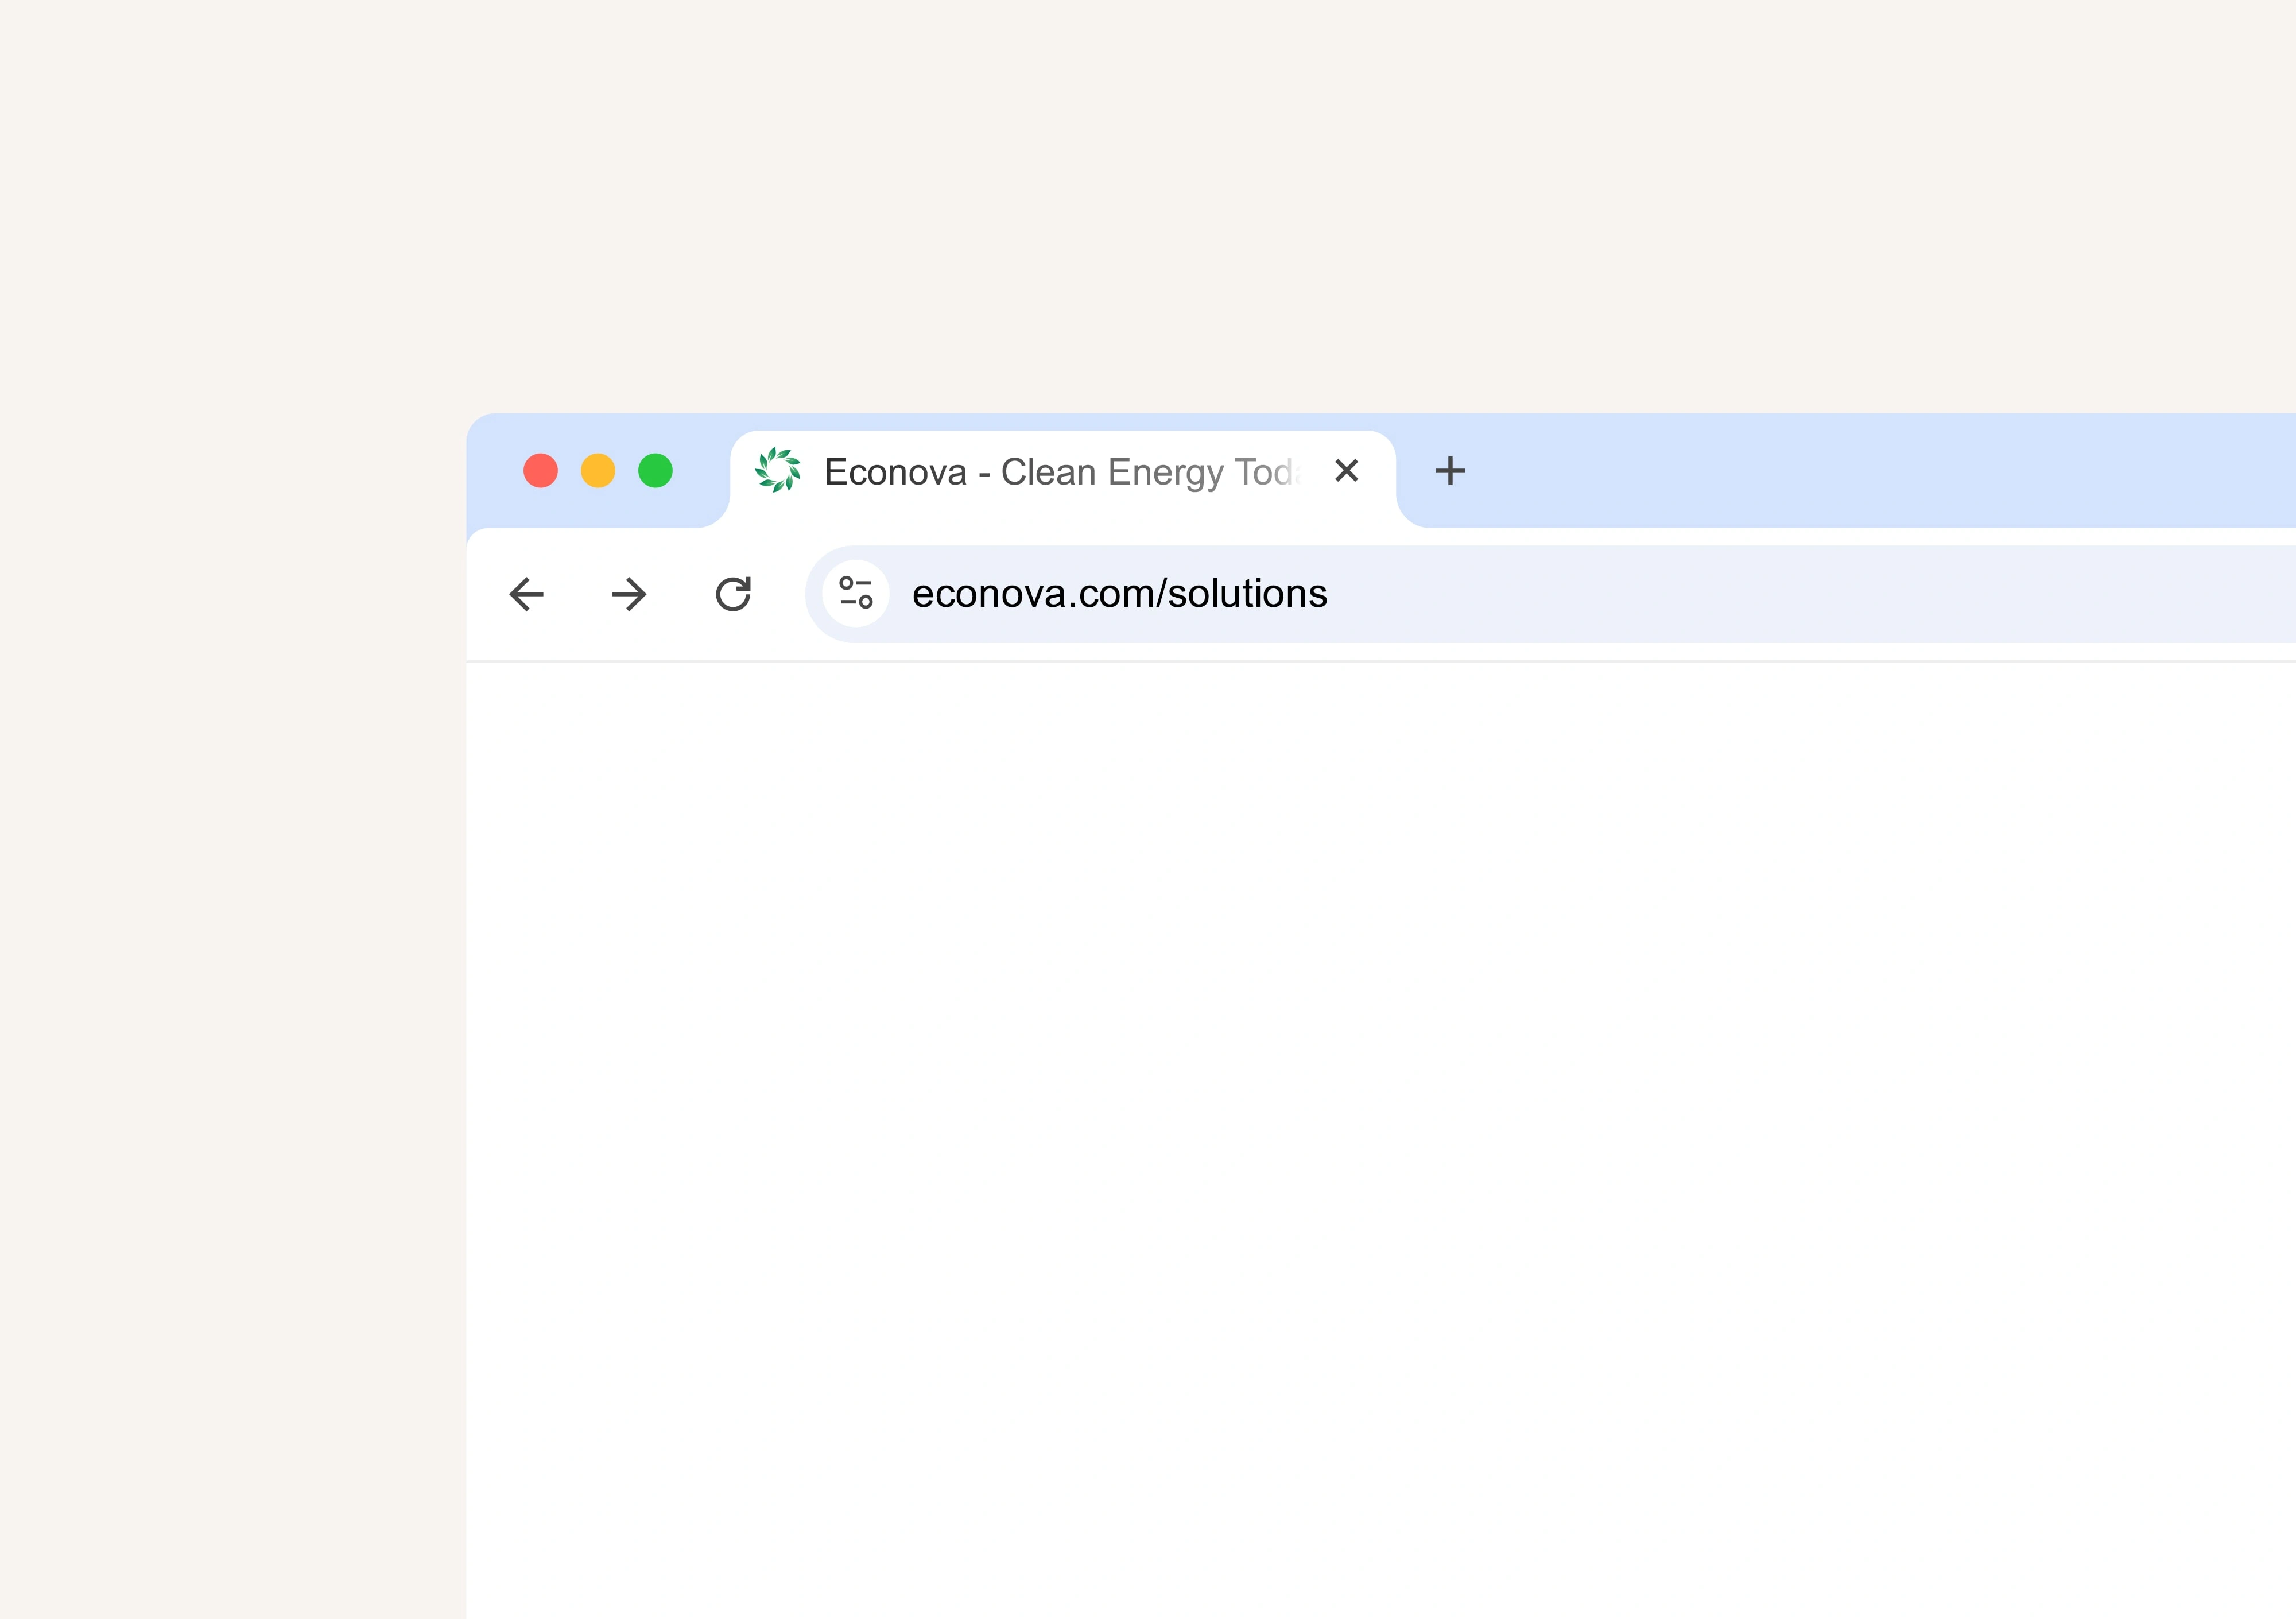Go back to the previous page
Screen dimensions: 2296x1619
pyautogui.click(x=526, y=594)
